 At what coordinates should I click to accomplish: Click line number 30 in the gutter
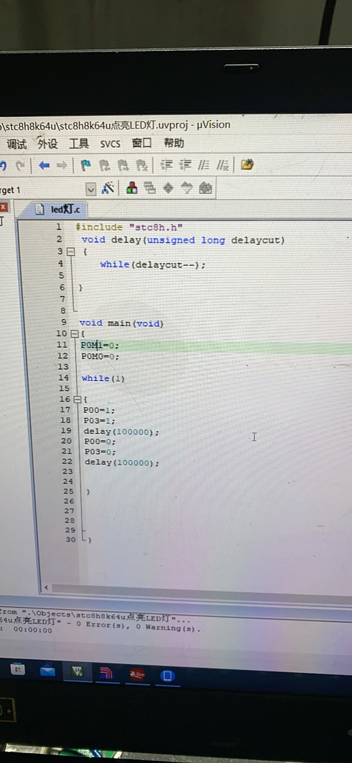click(70, 539)
